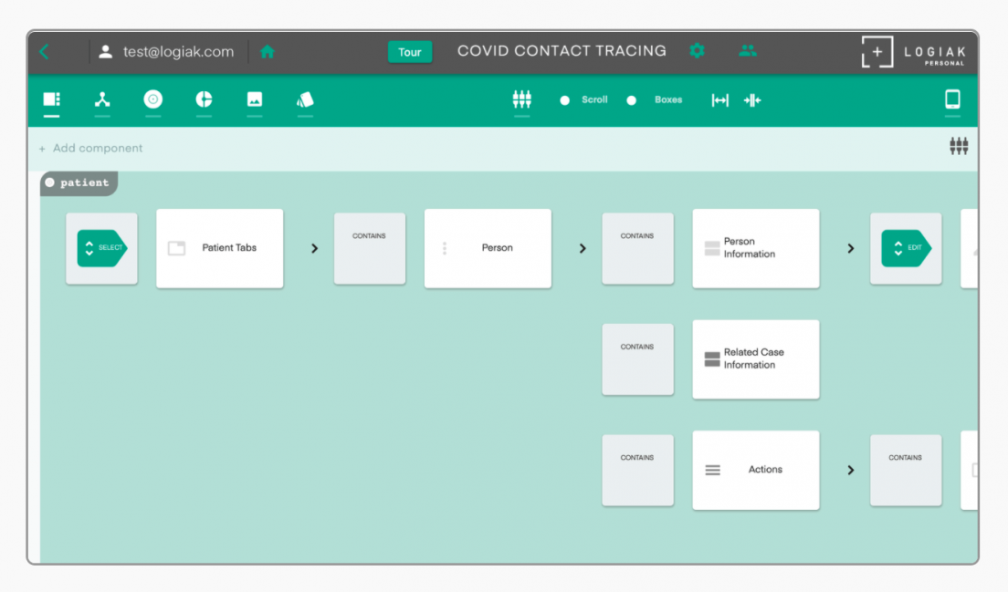Expand the arrow after Patient Tabs

pos(314,248)
